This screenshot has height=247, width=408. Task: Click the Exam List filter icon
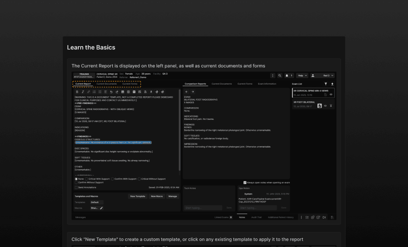(x=326, y=84)
